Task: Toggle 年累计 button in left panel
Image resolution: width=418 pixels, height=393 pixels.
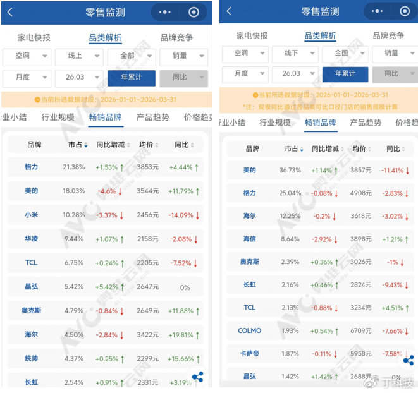Action: click(x=132, y=78)
